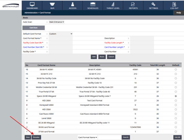Click the List All button
The image size is (184, 140).
click(x=177, y=137)
